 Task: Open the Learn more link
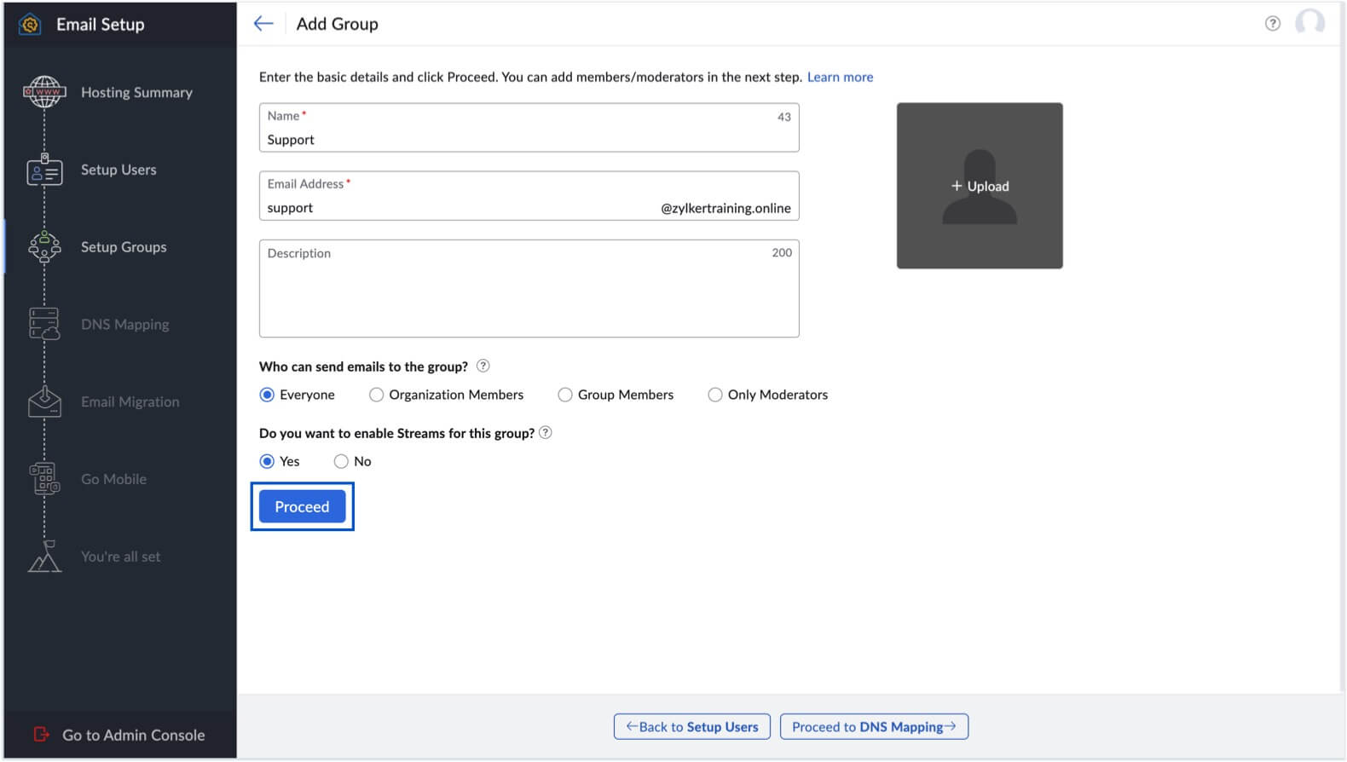click(x=840, y=77)
